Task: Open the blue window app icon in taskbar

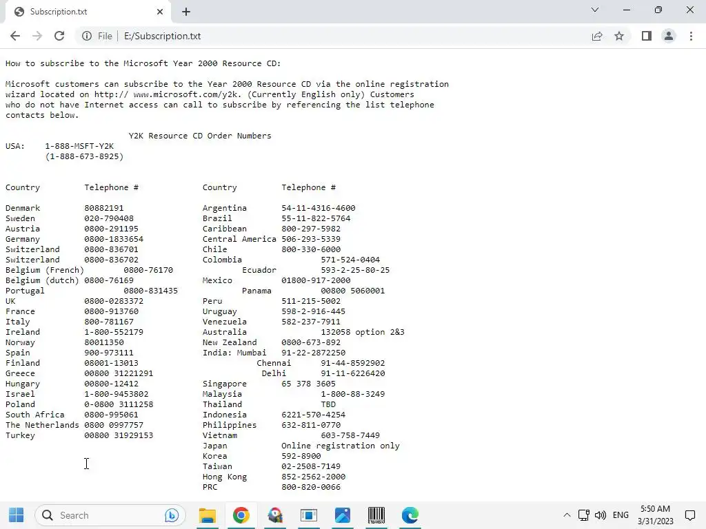Action: [309, 515]
